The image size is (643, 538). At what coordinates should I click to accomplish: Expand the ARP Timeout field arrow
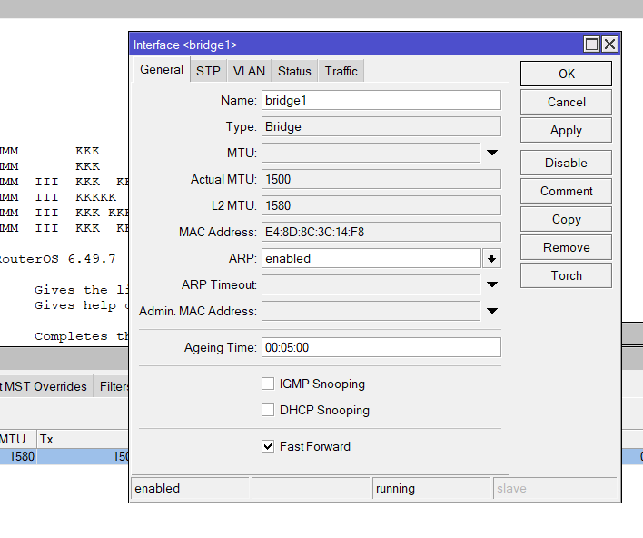tap(492, 284)
